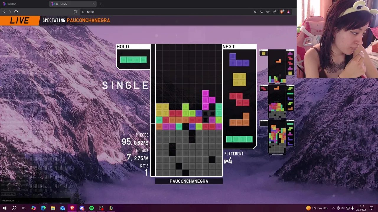Click the PAUCONCHANEGRA spectating name
Image resolution: width=378 pixels, height=212 pixels.
pyautogui.click(x=88, y=20)
